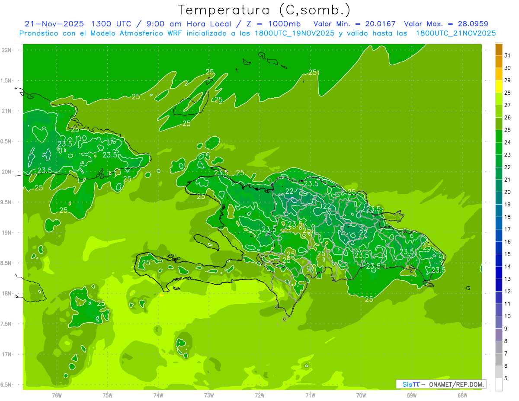Click the purple color bar segment between 9 and 10
The image size is (519, 401).
pyautogui.click(x=499, y=322)
